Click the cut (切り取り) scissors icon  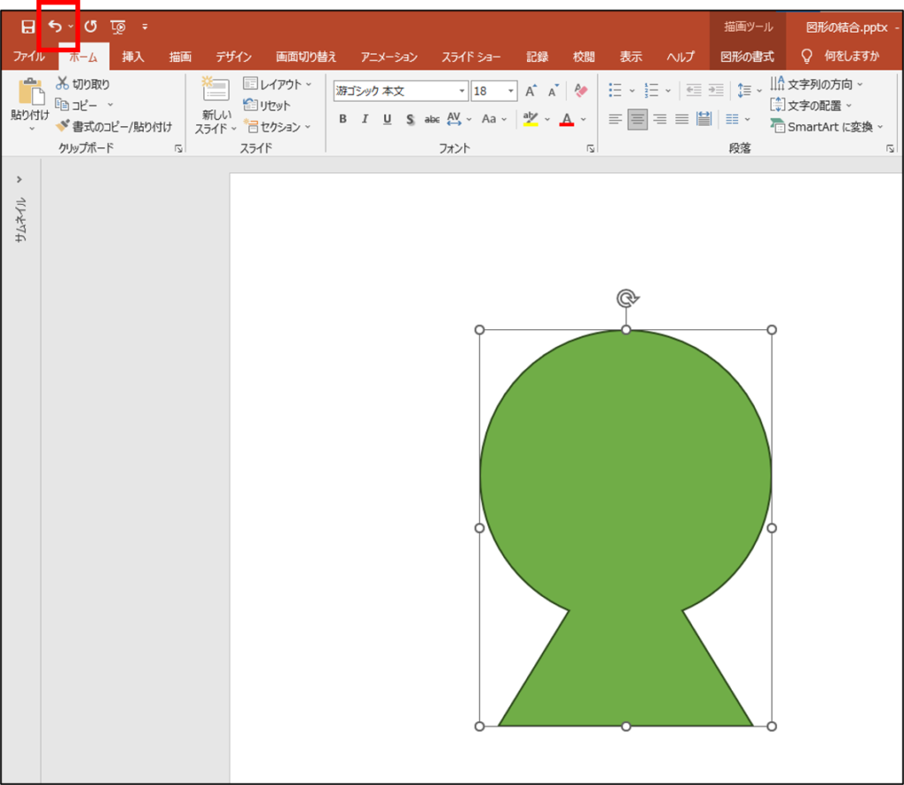tap(63, 84)
